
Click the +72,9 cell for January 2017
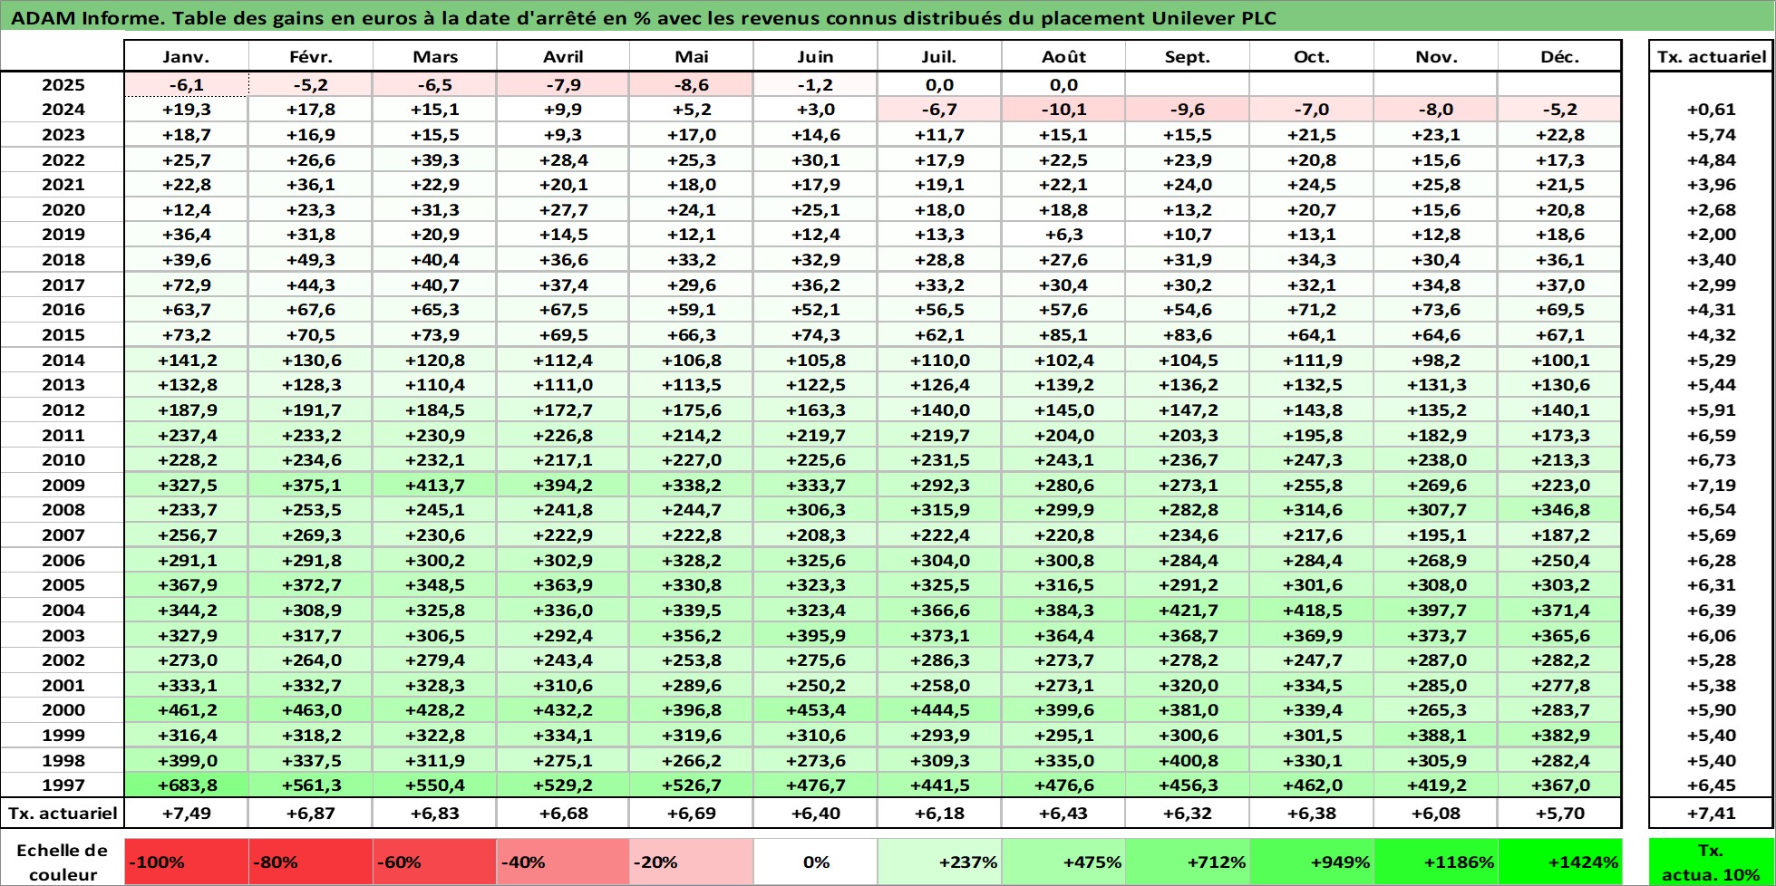pos(186,285)
